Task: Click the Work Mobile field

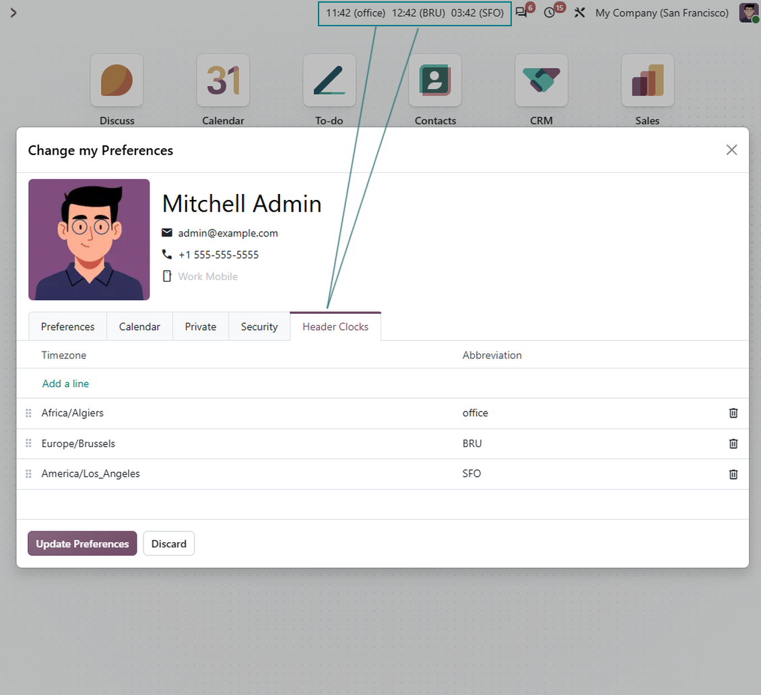Action: tap(207, 277)
